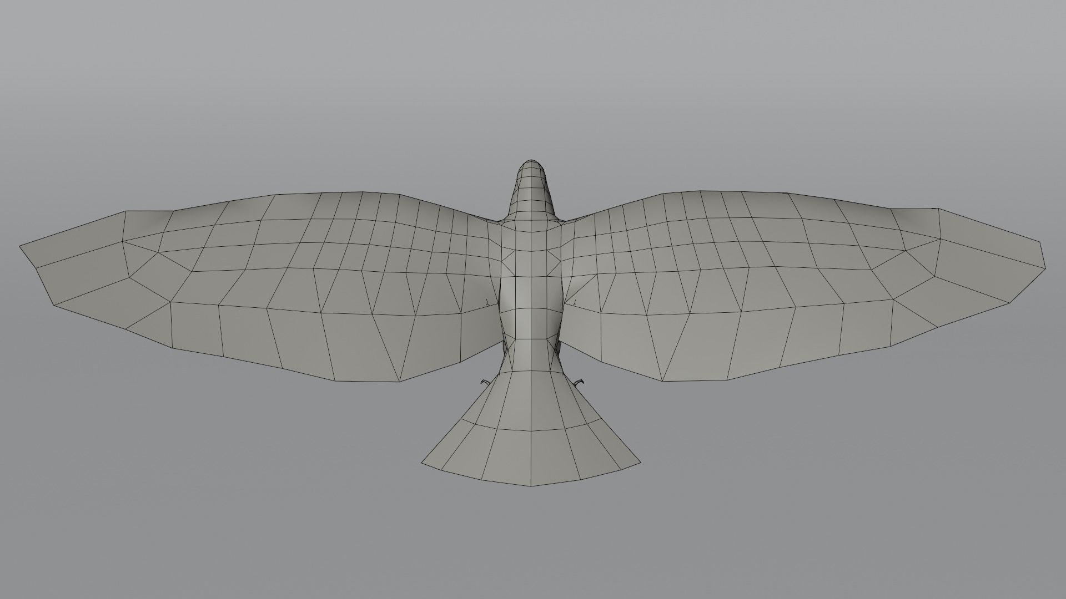
Task: Select the fan-shaped tail of the bird mesh
Action: point(531,429)
